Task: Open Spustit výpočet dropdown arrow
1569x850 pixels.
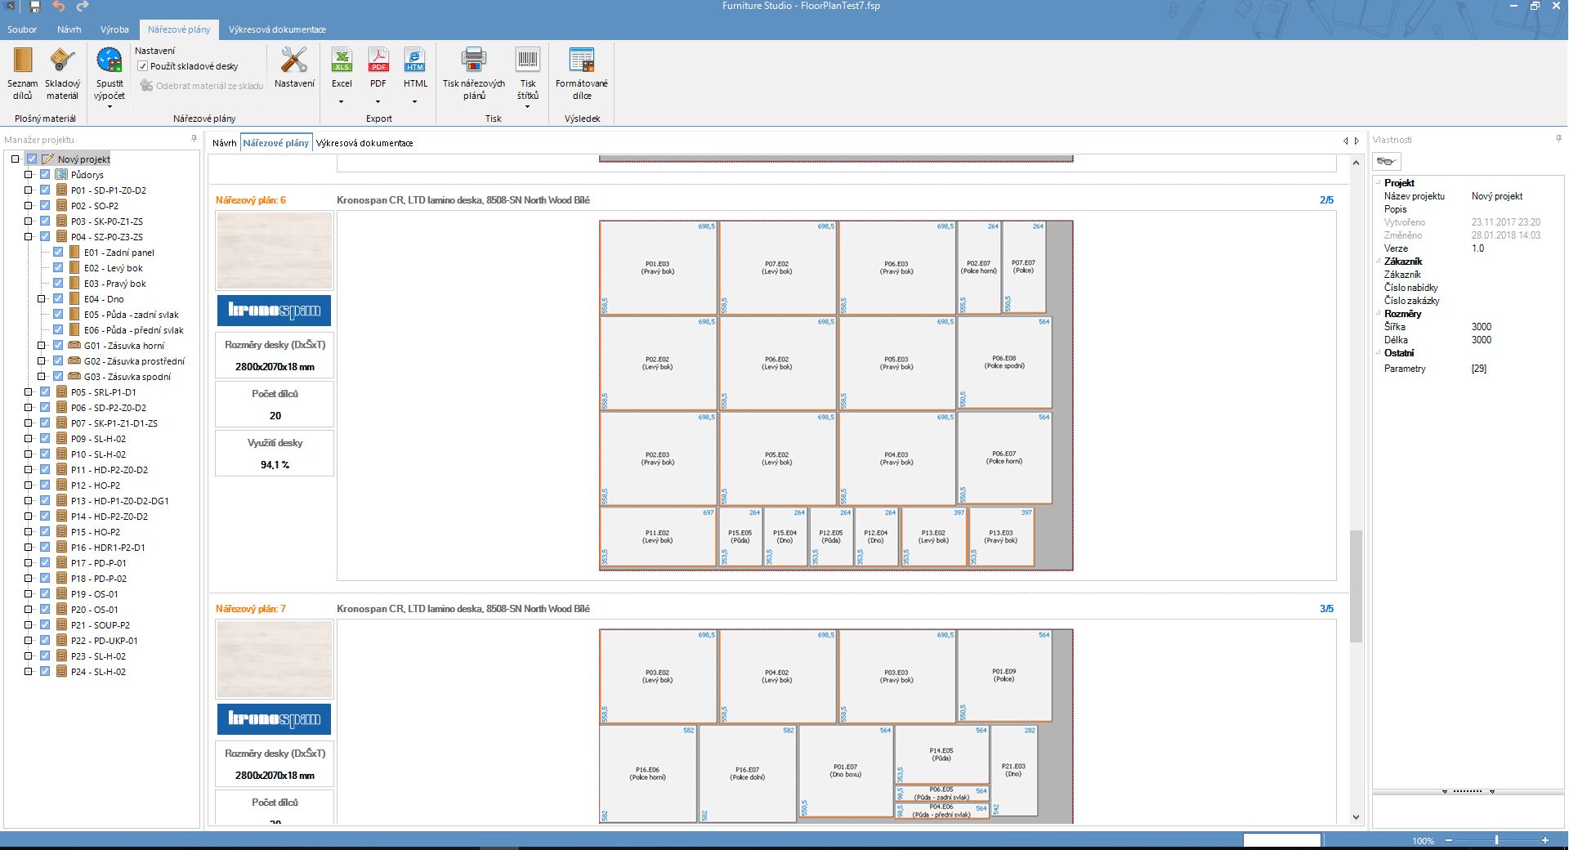Action: tap(110, 106)
